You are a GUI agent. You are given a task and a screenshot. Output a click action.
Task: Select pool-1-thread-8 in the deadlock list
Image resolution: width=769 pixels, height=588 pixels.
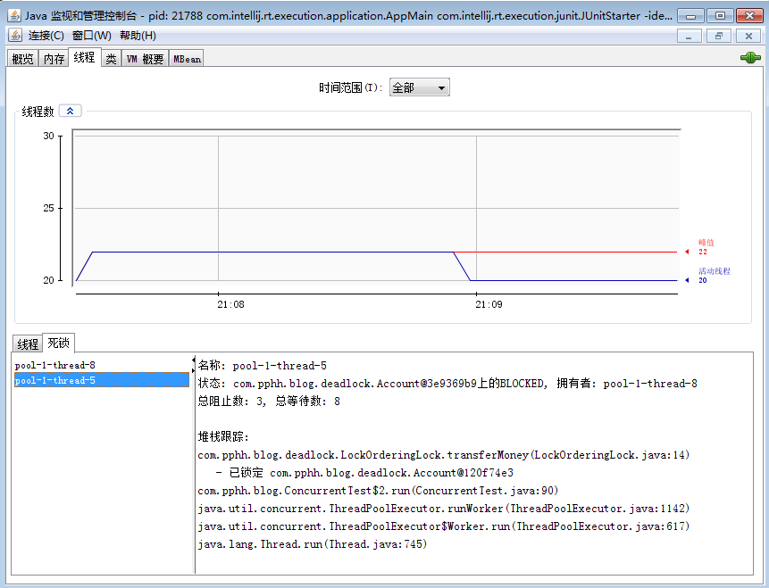pos(102,365)
